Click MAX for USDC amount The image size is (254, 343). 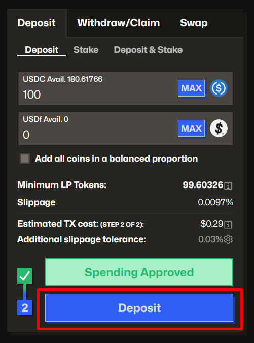[x=192, y=88]
